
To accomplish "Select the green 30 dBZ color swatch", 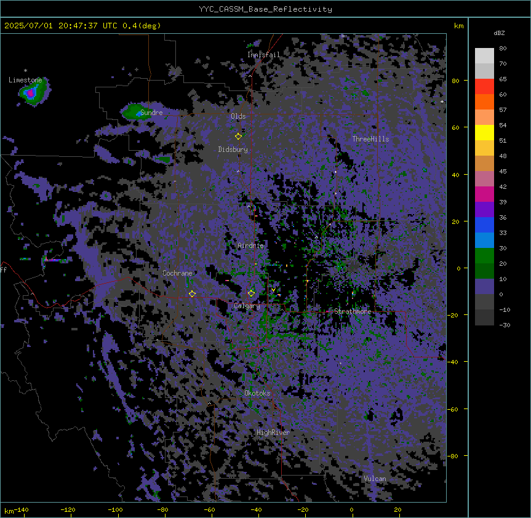I will 484,256.
